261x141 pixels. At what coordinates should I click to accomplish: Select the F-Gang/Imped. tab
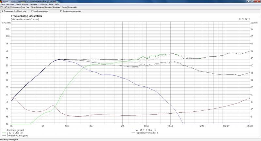6,7
